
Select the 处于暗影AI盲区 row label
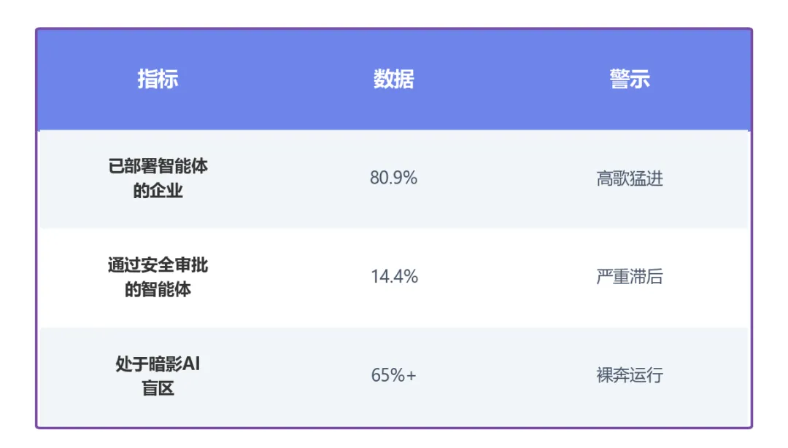click(158, 376)
